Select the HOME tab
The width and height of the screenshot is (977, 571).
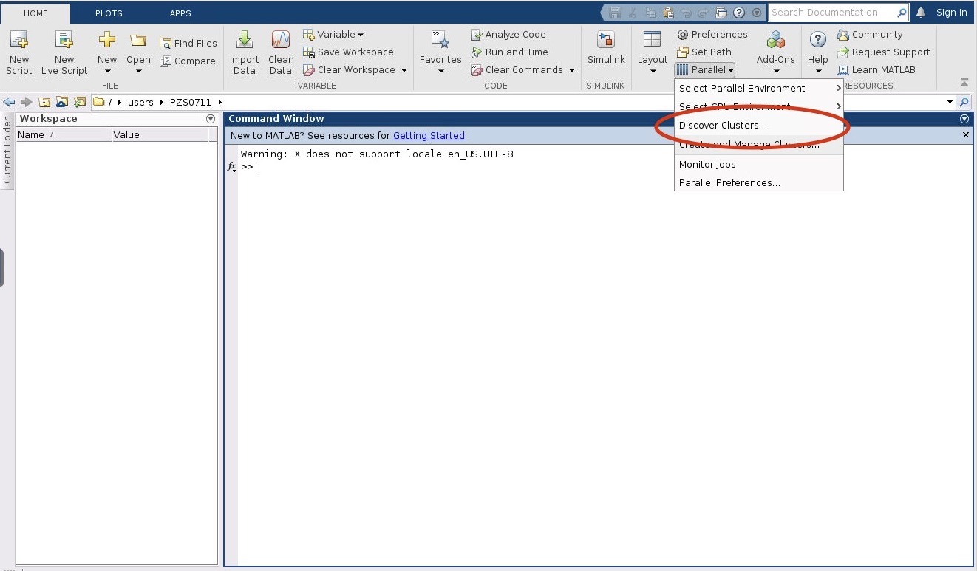click(35, 13)
